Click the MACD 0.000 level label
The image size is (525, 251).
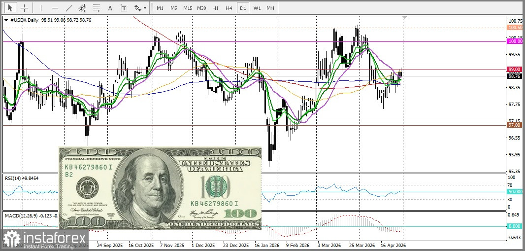(x=515, y=226)
